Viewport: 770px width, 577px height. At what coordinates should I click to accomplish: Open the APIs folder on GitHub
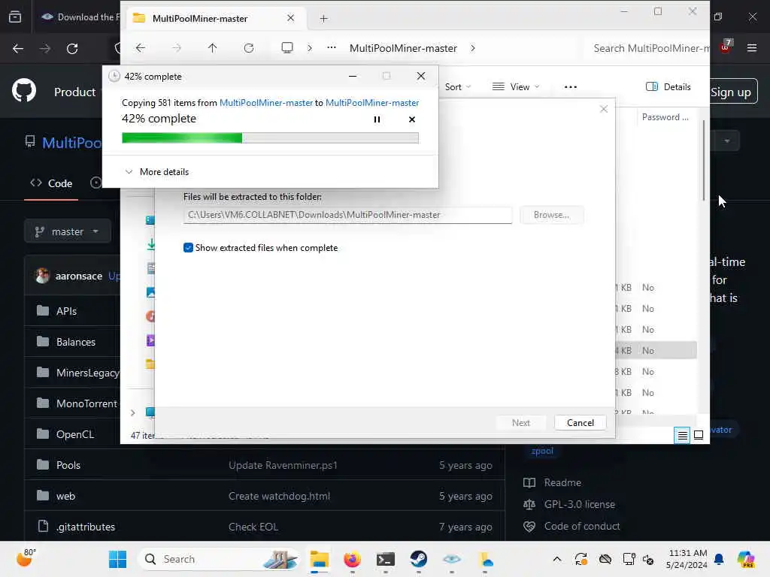[x=66, y=311]
